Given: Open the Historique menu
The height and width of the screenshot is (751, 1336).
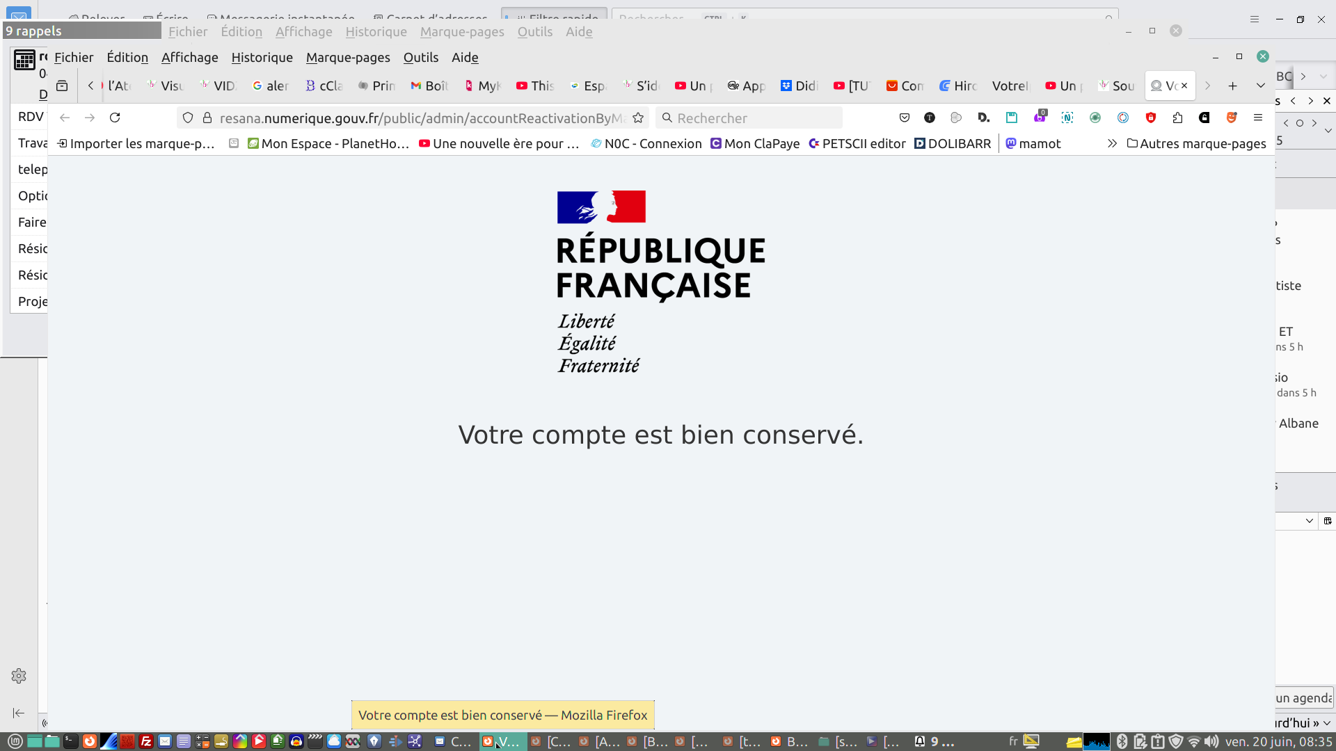Looking at the screenshot, I should pos(262,58).
